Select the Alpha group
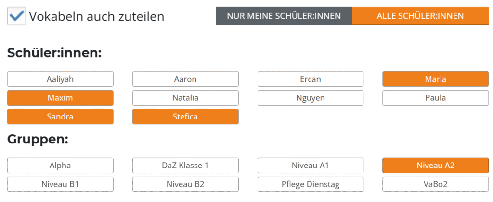The height and width of the screenshot is (202, 493). coord(60,166)
